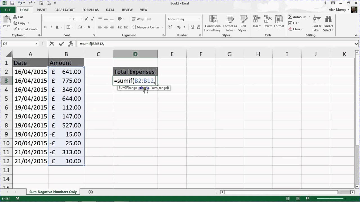Apply middle vertical alignment

106,19
